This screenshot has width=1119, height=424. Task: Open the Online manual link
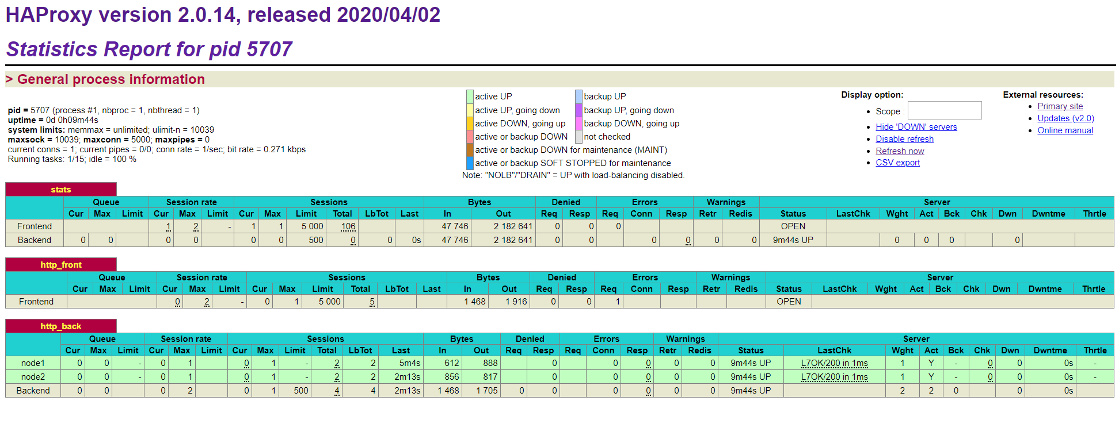(x=1065, y=130)
